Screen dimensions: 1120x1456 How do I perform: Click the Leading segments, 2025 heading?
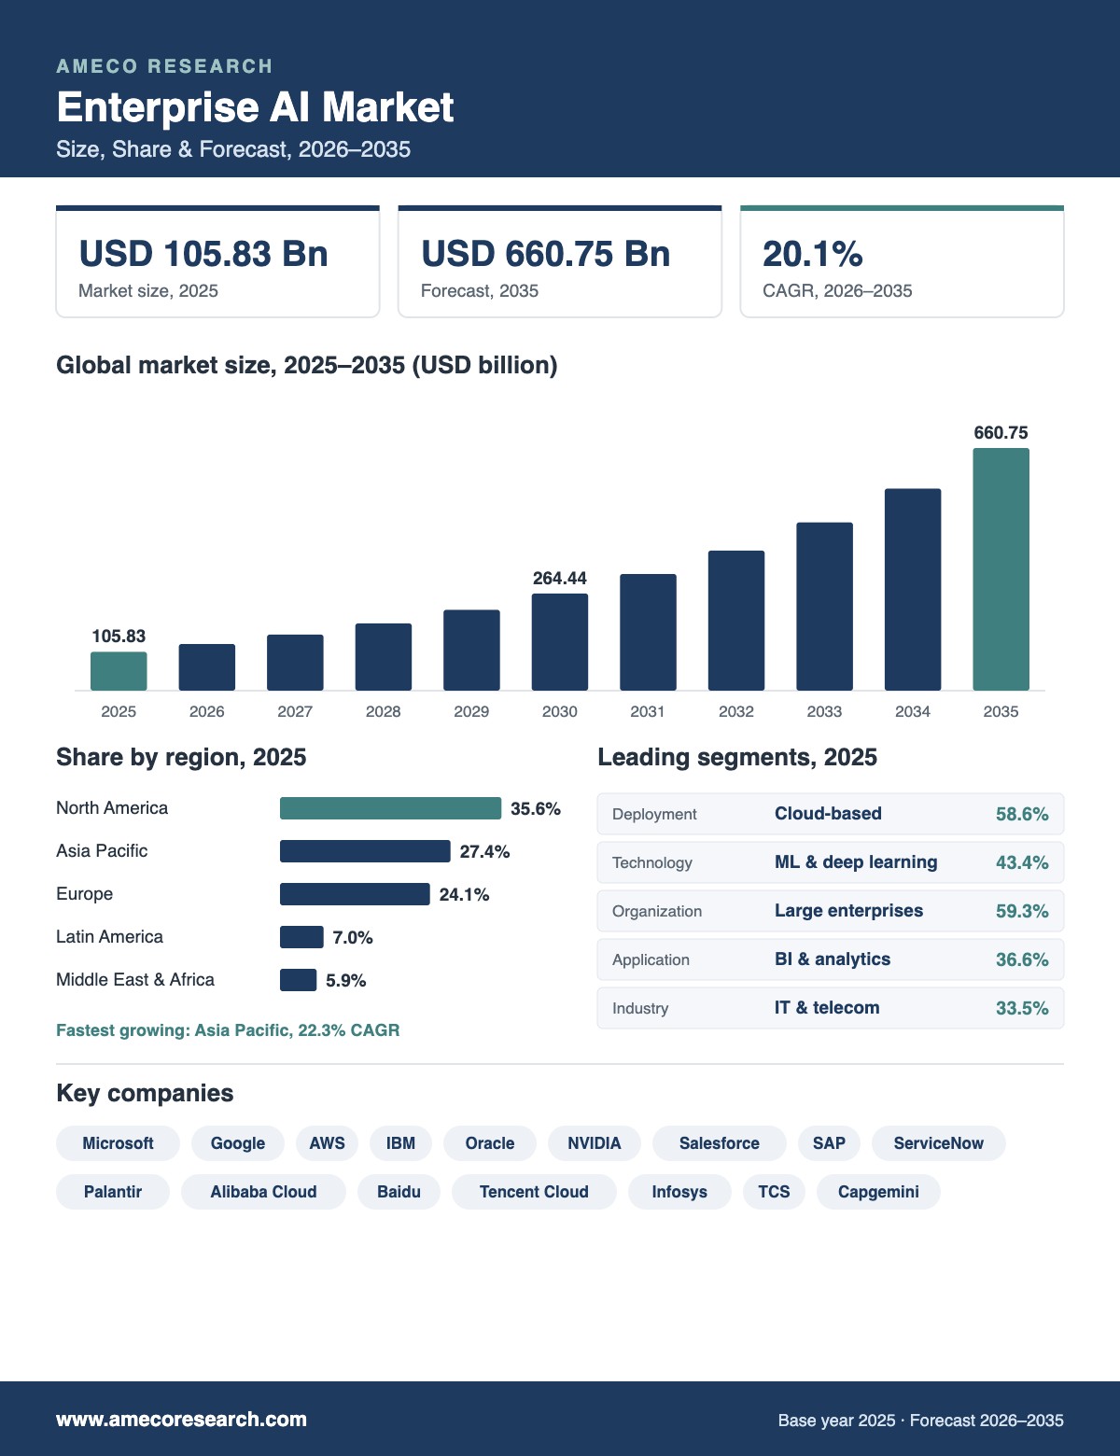click(x=737, y=757)
